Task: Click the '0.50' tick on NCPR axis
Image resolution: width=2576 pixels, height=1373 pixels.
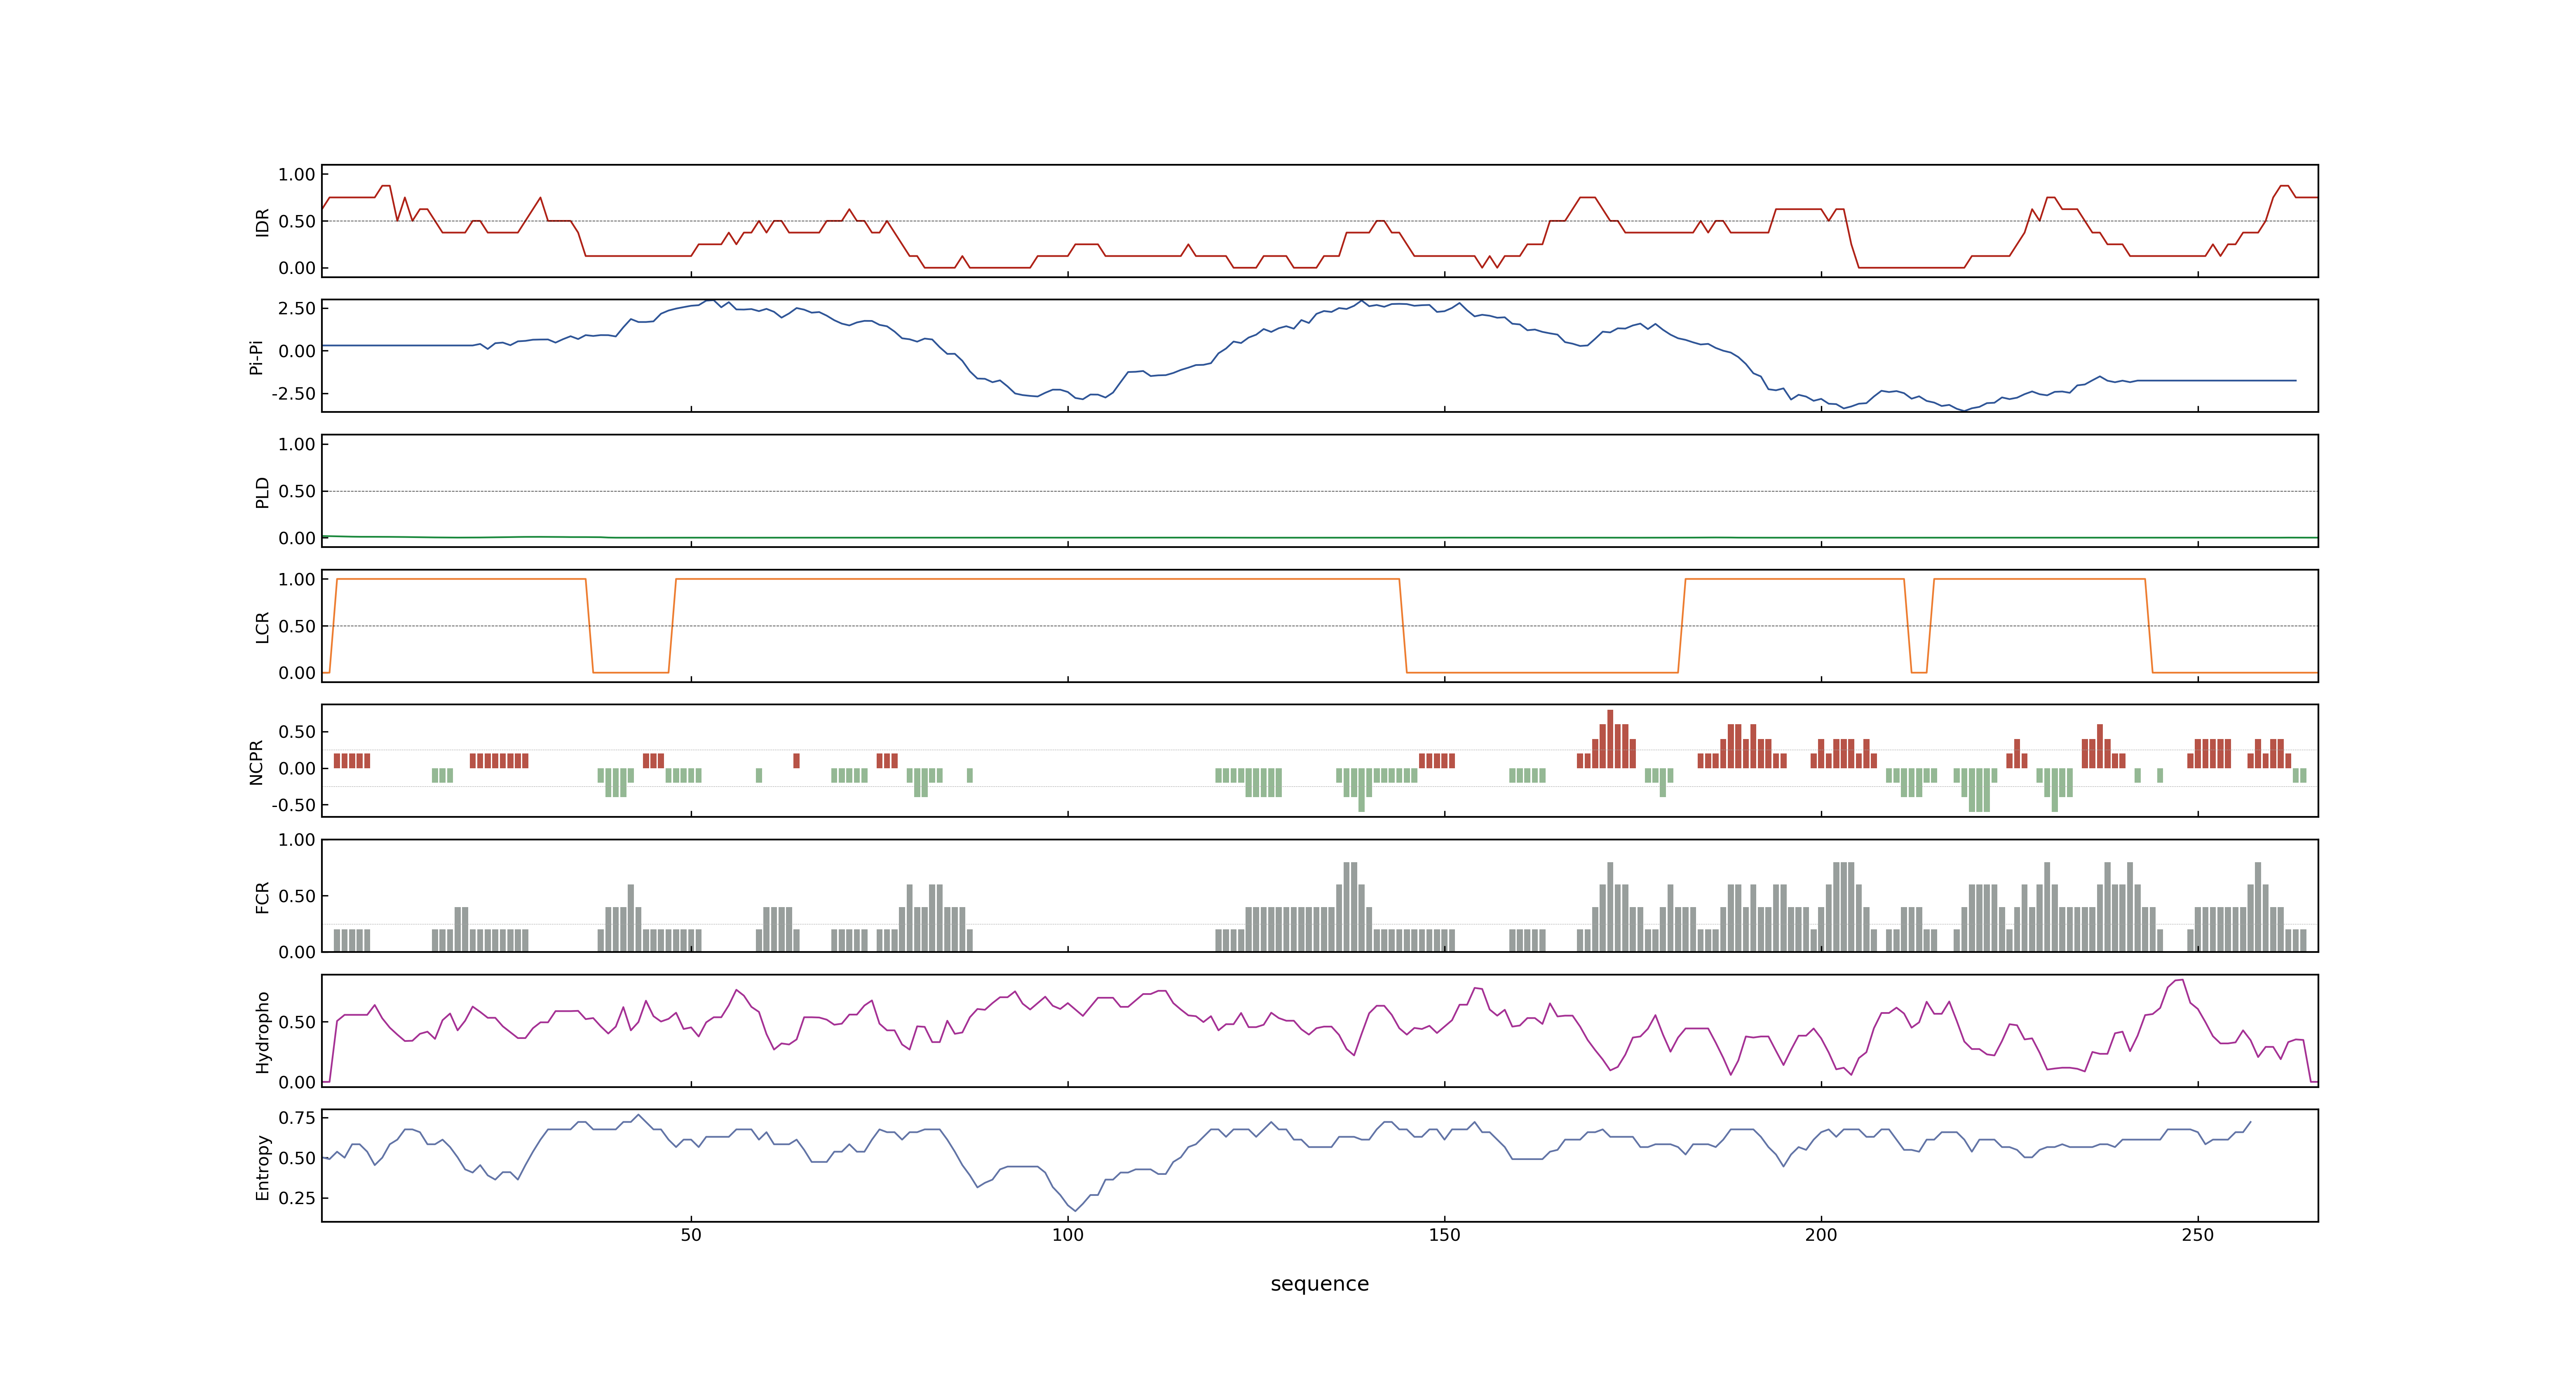Action: (x=297, y=732)
